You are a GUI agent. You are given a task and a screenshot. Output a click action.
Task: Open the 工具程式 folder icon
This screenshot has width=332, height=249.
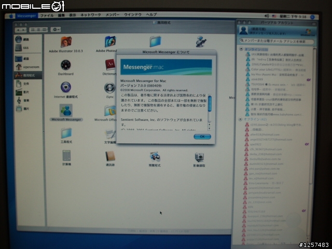[x=66, y=133]
